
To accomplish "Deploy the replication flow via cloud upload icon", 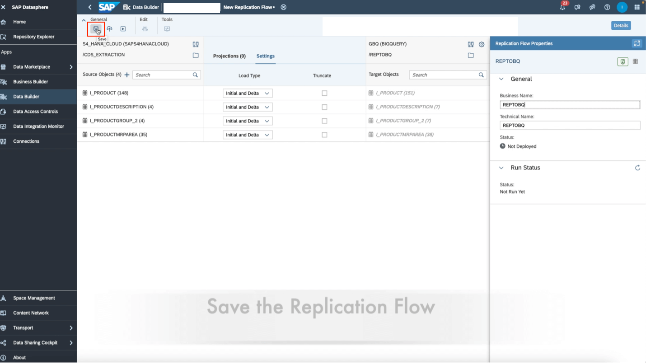I will (x=110, y=29).
